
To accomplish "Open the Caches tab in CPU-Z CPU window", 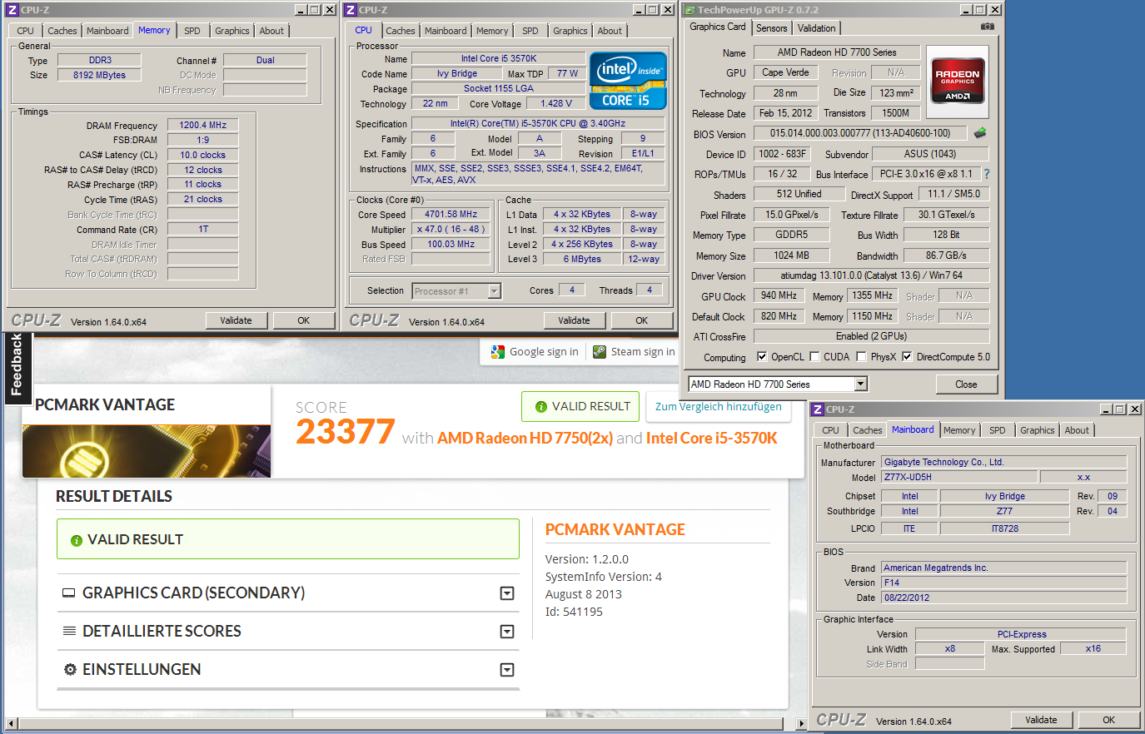I will coord(401,31).
